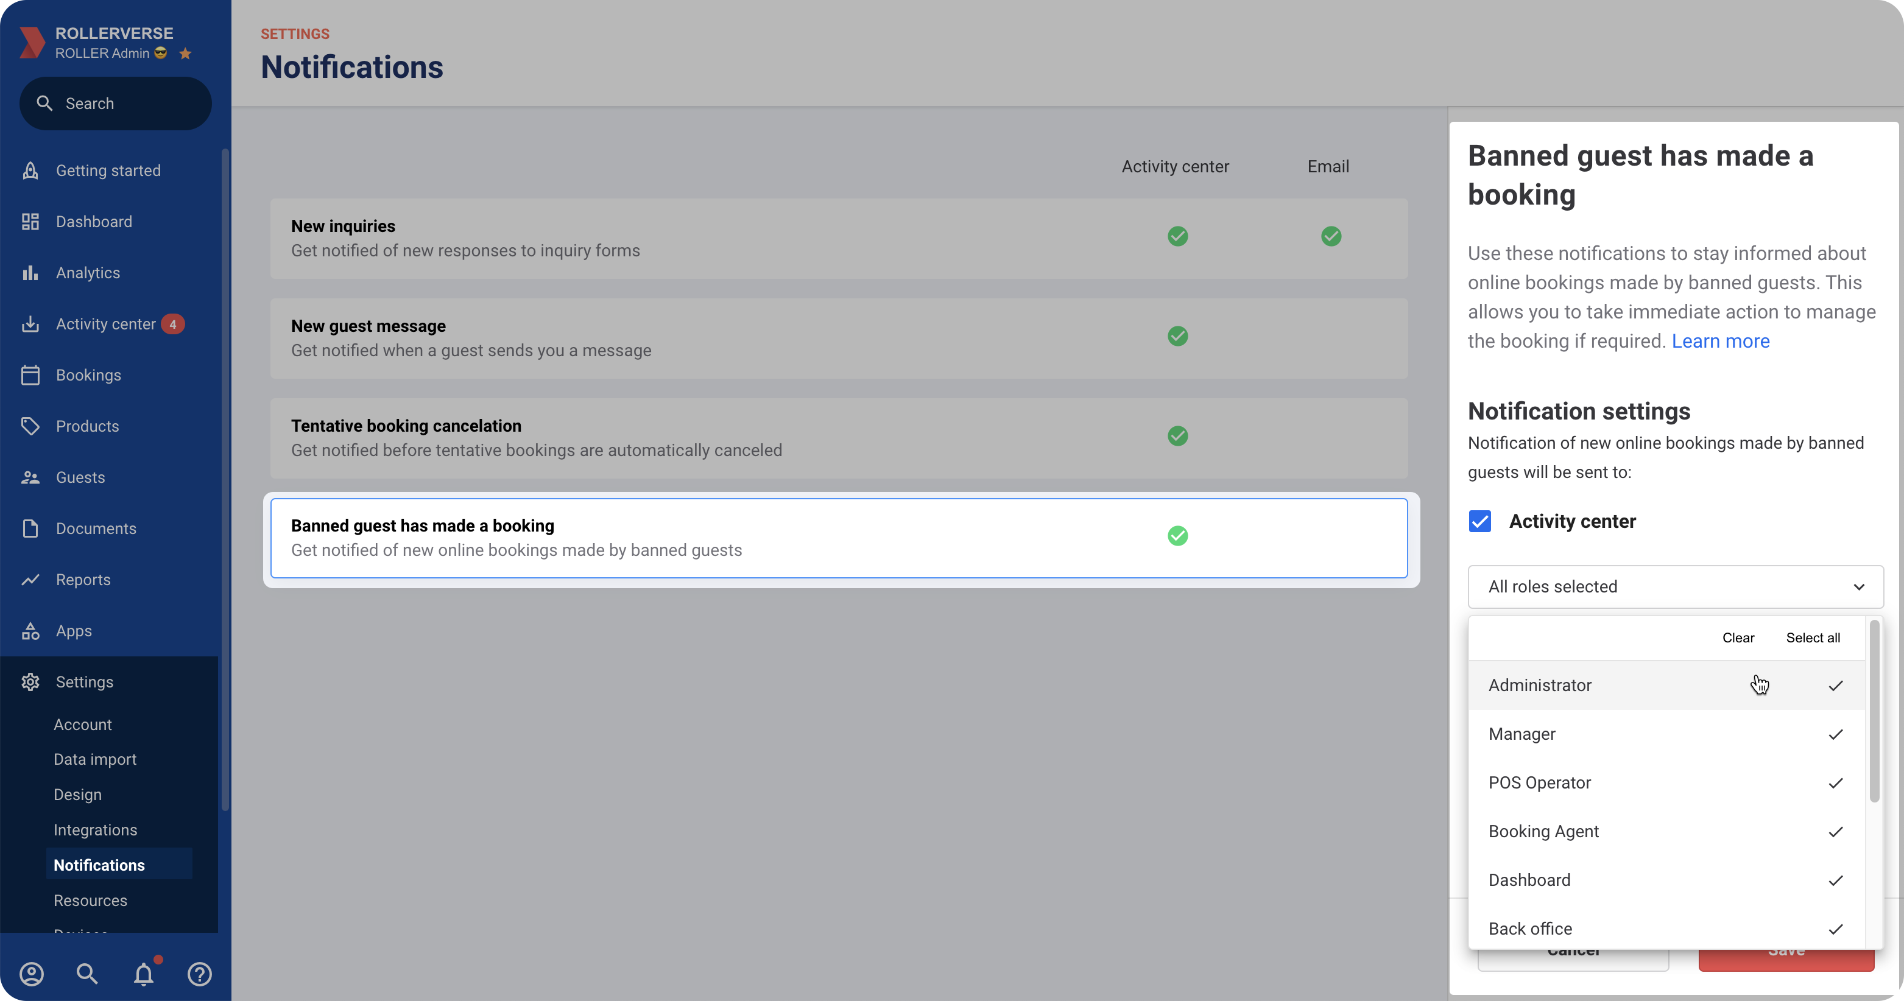The height and width of the screenshot is (1001, 1904).
Task: Collapse the Settings menu section
Action: pyautogui.click(x=84, y=682)
